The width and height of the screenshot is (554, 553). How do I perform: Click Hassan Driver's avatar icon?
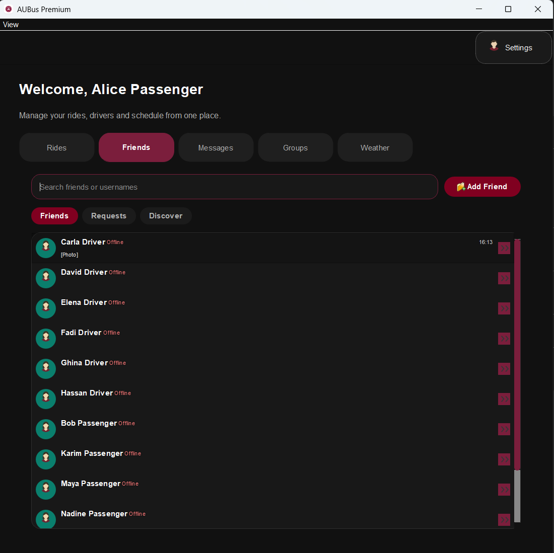(x=46, y=399)
